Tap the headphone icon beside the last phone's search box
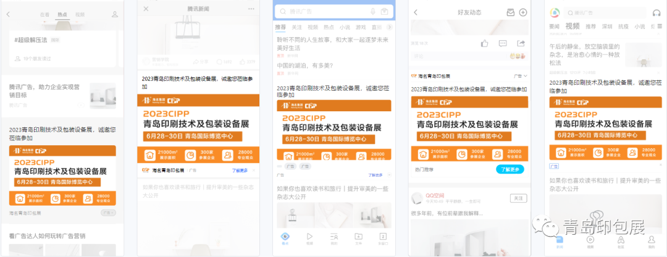Viewport: 667px width, 257px height. tap(657, 13)
